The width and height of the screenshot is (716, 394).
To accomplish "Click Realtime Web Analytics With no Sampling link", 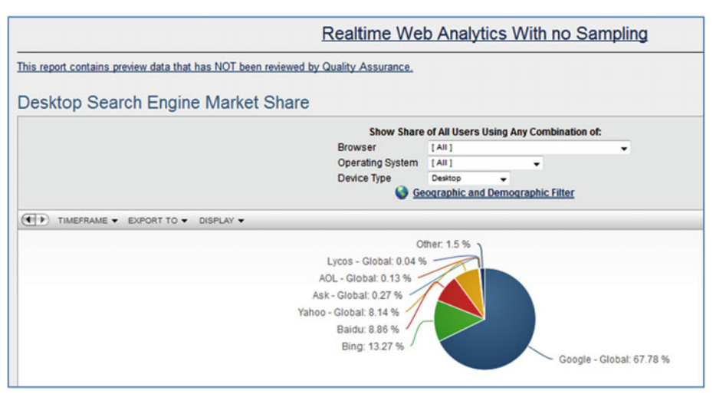I will (484, 34).
